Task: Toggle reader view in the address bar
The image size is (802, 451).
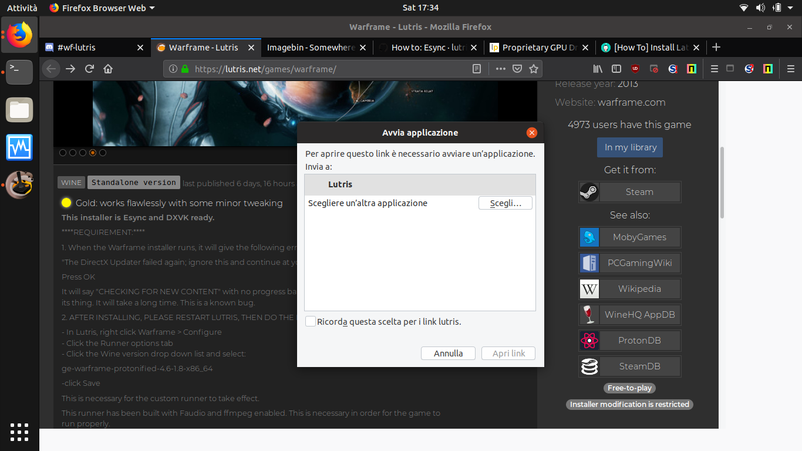Action: click(x=477, y=69)
